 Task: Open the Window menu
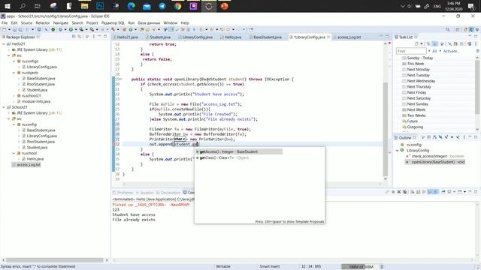[x=171, y=22]
